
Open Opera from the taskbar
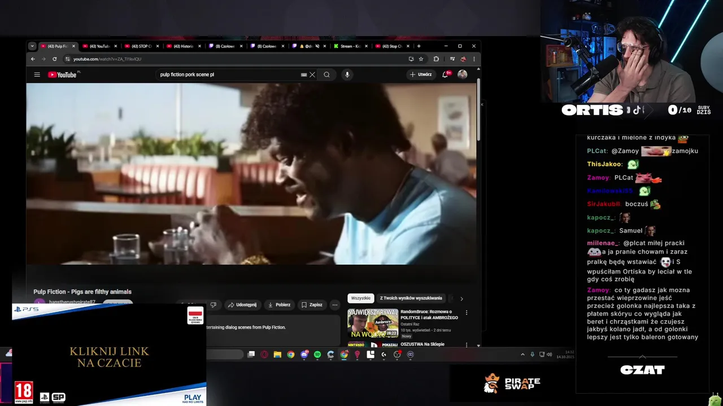click(264, 355)
